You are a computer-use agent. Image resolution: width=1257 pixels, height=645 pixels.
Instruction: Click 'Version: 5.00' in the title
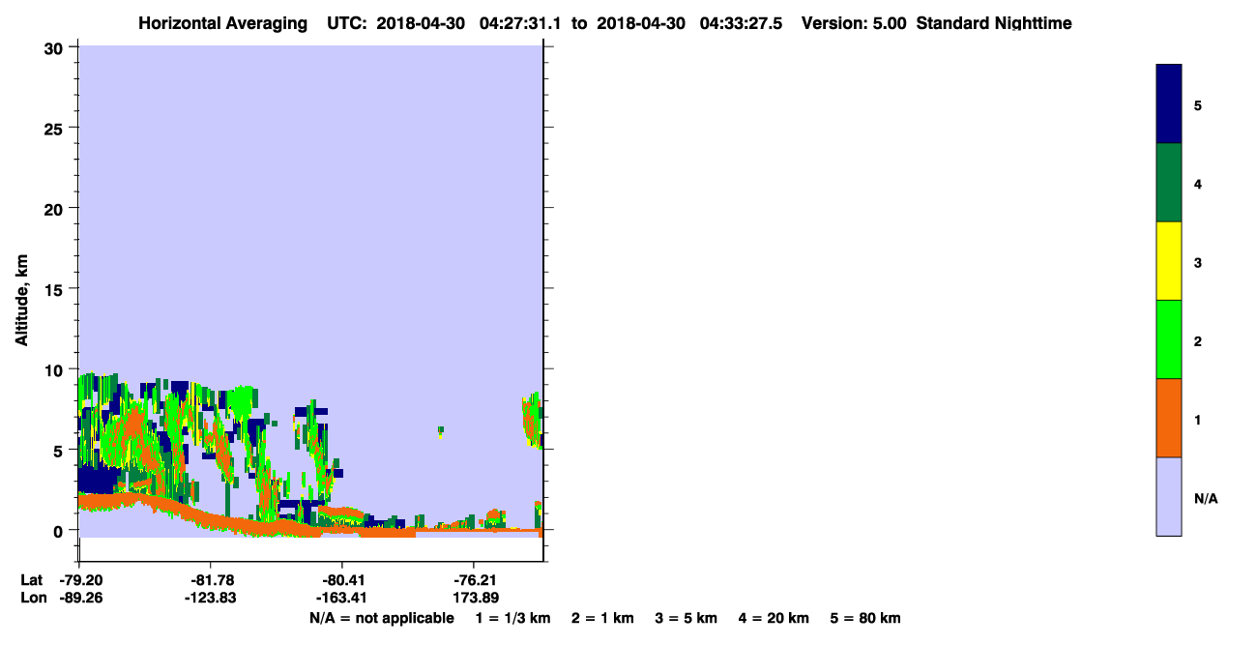854,23
